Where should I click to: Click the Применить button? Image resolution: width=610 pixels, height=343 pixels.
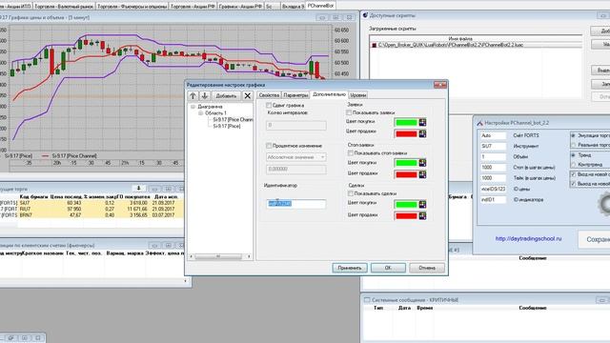350,268
